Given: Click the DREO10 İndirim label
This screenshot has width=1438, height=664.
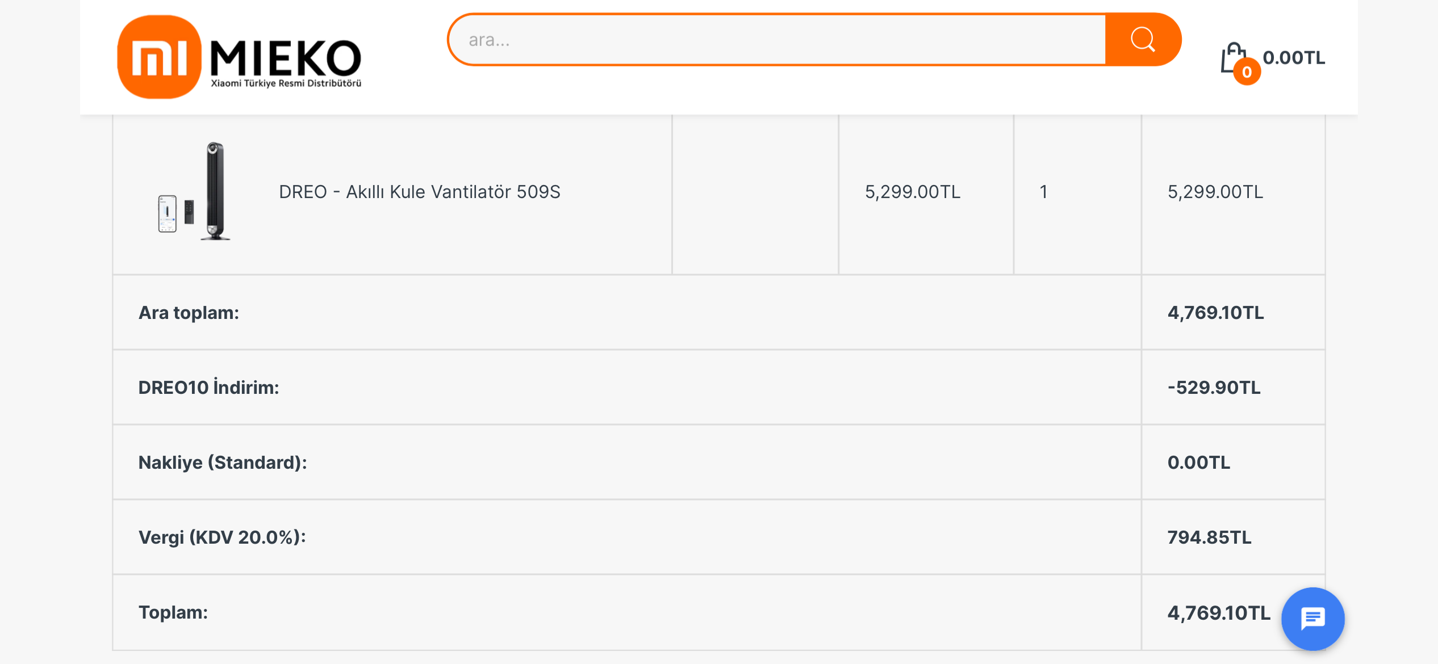Looking at the screenshot, I should coord(208,387).
